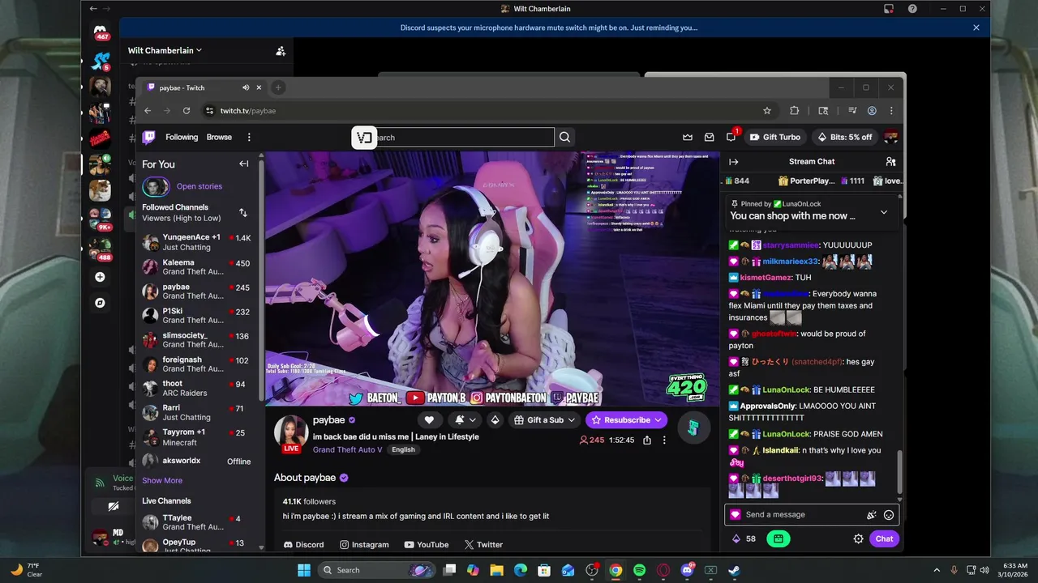Open YungeenAce +1 channel in sidebar
Screen dimensions: 1038x583
pyautogui.click(x=198, y=242)
